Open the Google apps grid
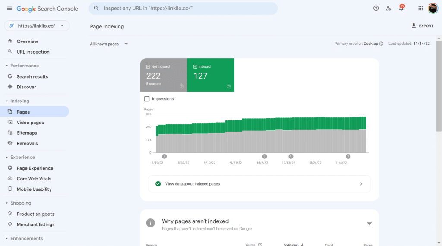 click(x=420, y=9)
